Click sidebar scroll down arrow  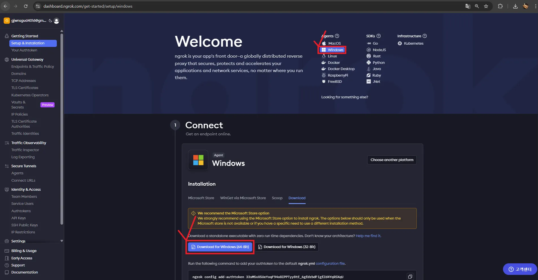tap(62, 241)
